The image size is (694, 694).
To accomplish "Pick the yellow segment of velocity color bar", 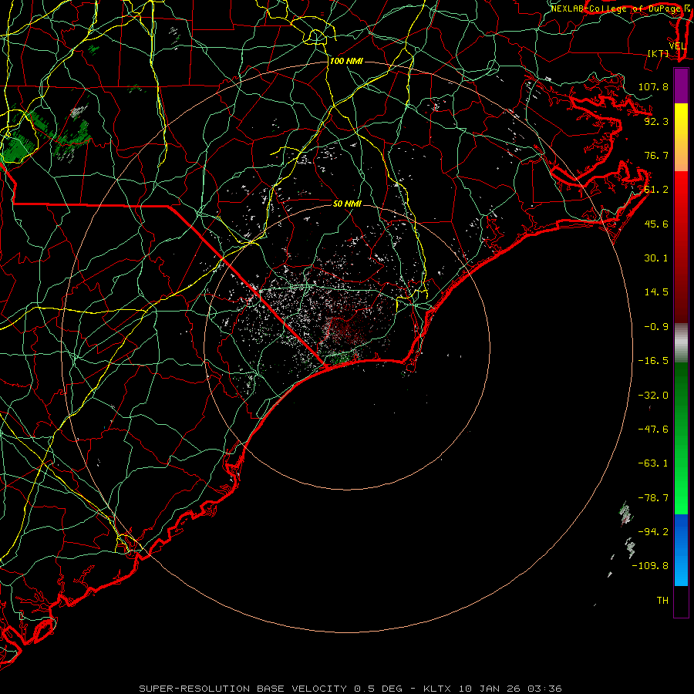I will (681, 120).
